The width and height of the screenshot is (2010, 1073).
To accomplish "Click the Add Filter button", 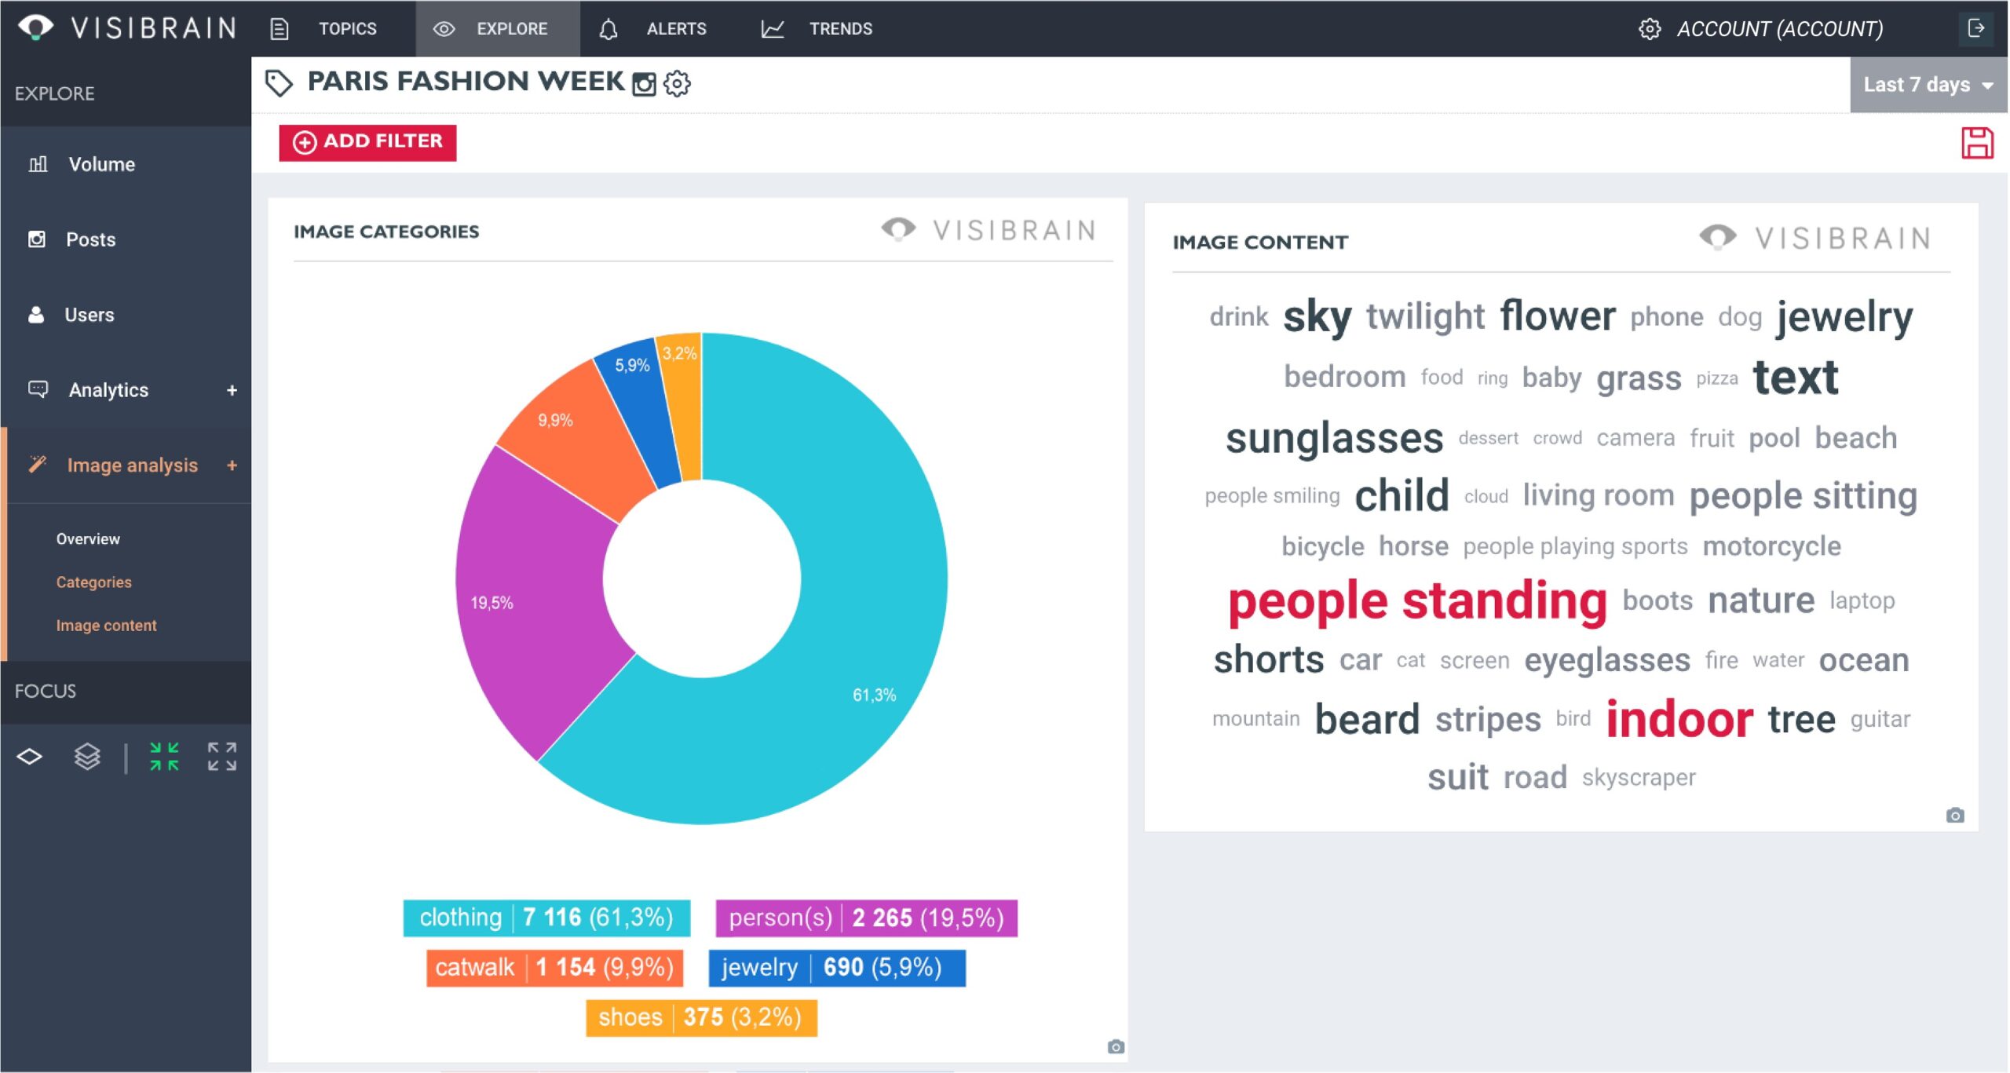I will [367, 142].
